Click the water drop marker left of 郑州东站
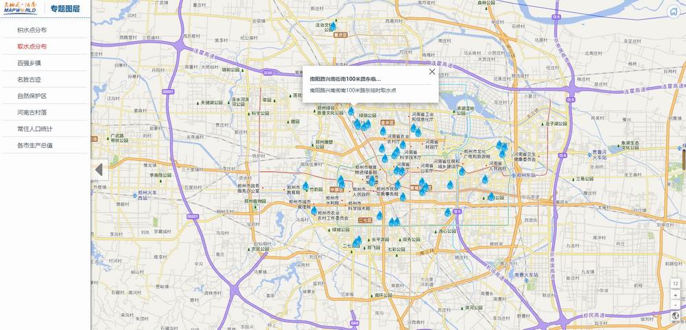Viewport: 686px width, 330px height. (485, 179)
